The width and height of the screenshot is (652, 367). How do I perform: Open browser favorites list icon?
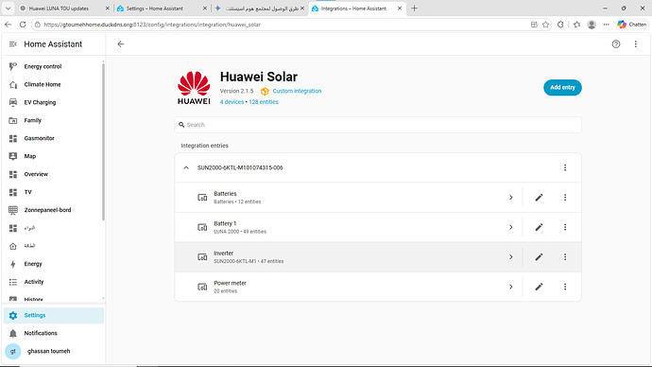(x=576, y=25)
